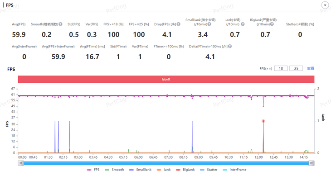Click the BigJank red marker point on chart
This screenshot has height=175, width=331.
(x=263, y=121)
